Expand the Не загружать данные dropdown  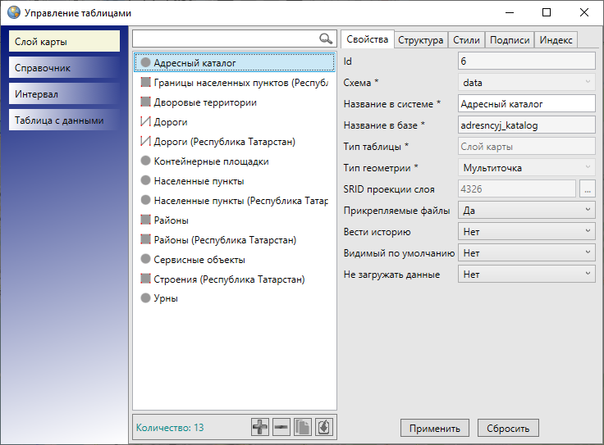(x=526, y=275)
